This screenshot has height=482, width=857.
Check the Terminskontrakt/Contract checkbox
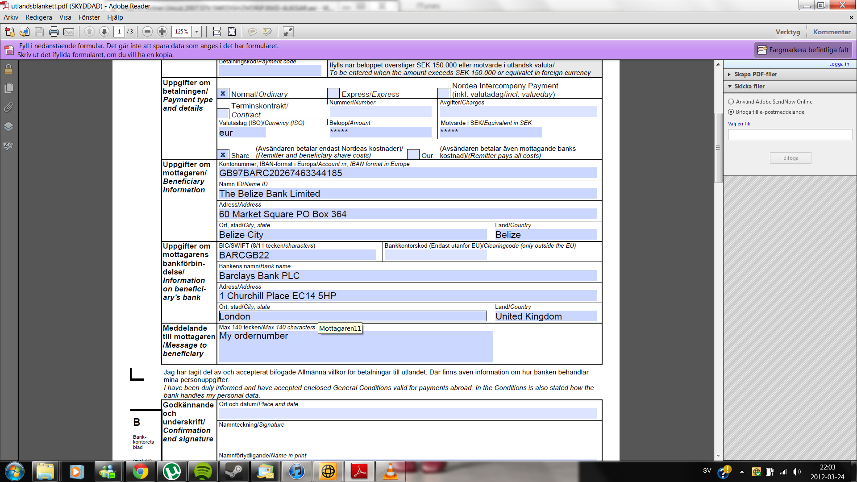(x=223, y=114)
